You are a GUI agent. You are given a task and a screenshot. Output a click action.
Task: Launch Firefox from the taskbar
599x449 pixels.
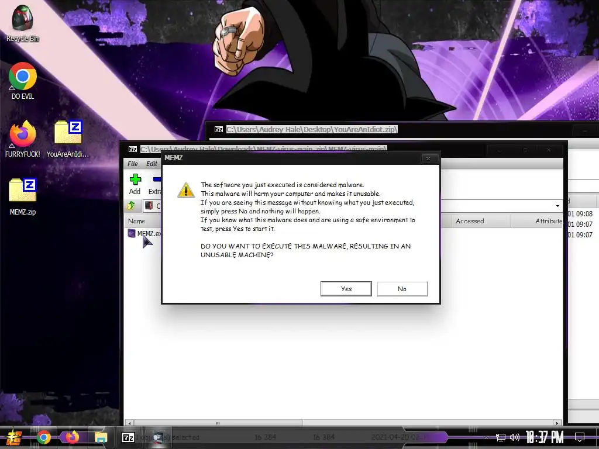72,437
